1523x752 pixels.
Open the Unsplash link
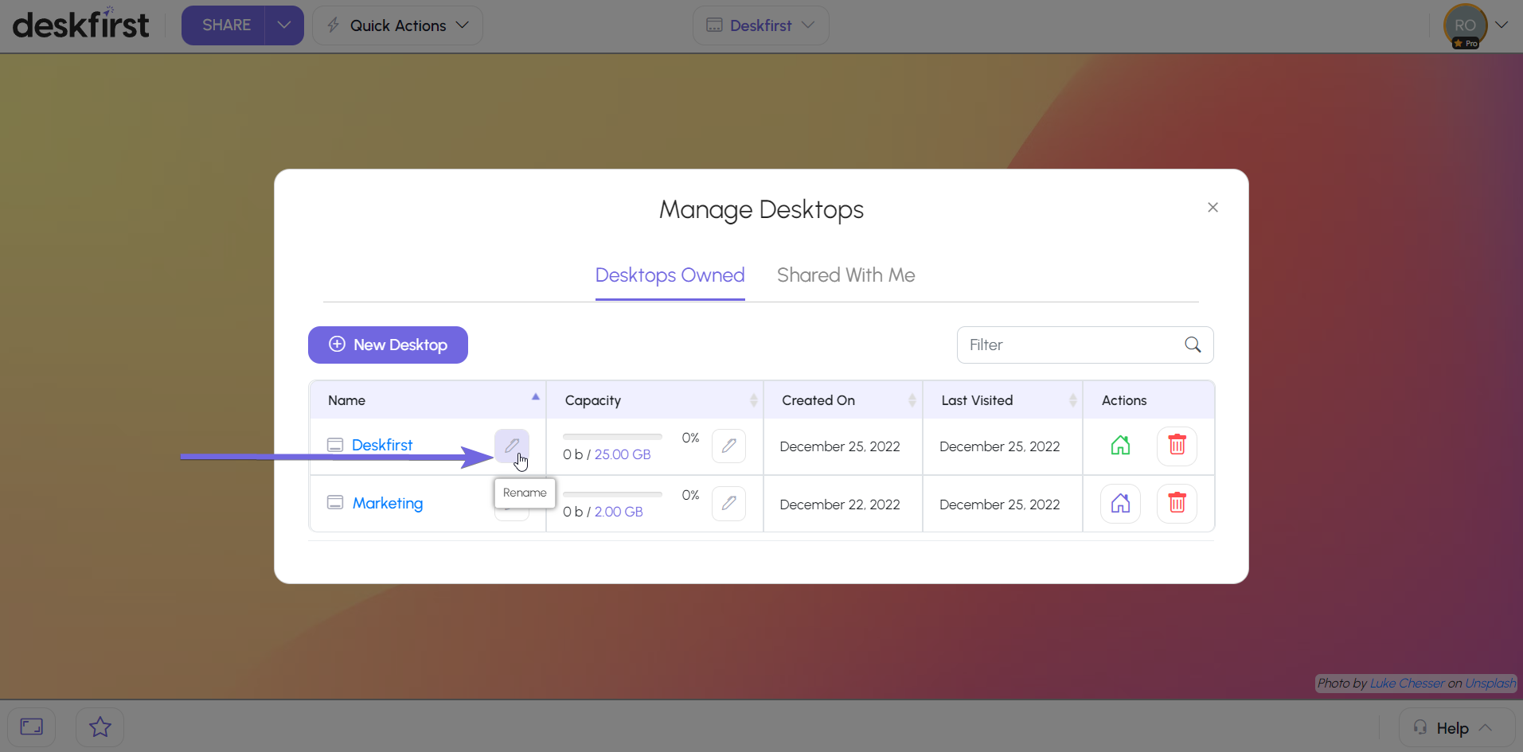click(1490, 683)
